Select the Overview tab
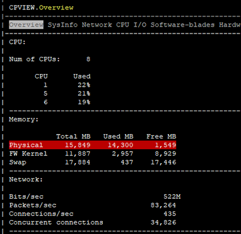 pos(26,25)
